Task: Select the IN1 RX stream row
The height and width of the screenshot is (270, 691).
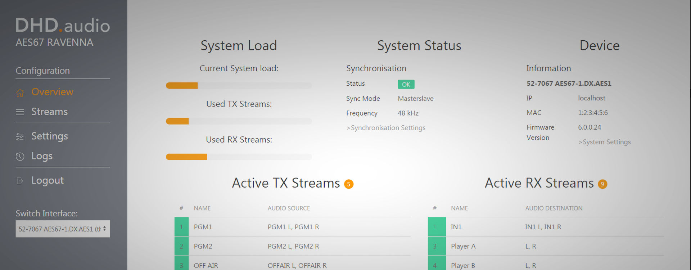Action: 546,227
